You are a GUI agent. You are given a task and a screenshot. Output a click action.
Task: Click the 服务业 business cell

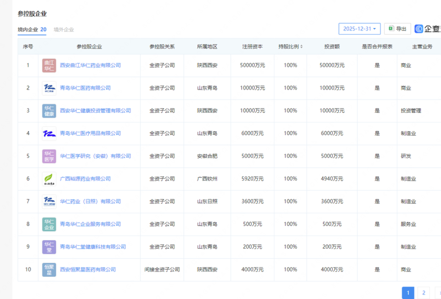click(408, 224)
